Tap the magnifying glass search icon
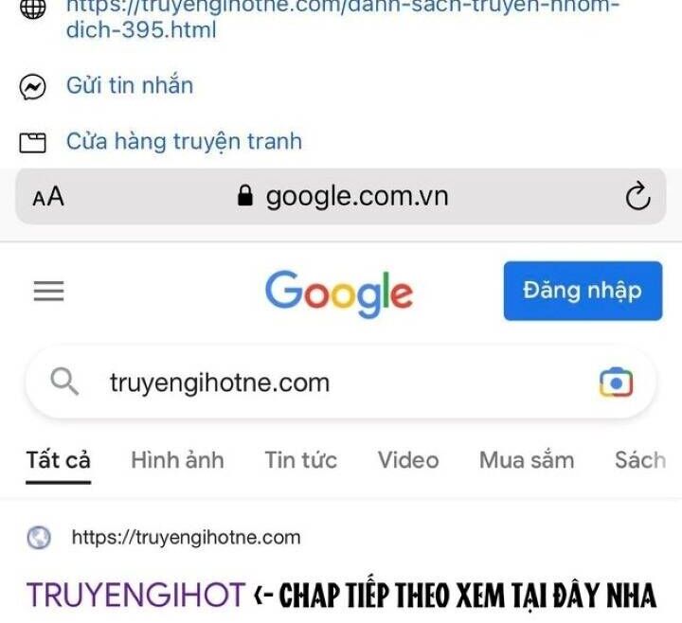682x623 pixels. pos(64,382)
